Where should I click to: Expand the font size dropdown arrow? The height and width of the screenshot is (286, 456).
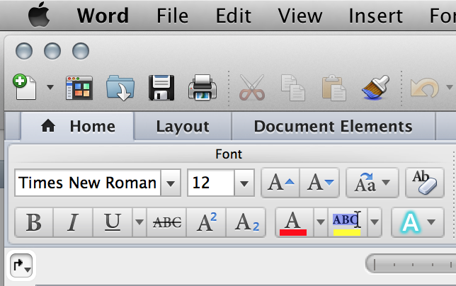point(244,183)
